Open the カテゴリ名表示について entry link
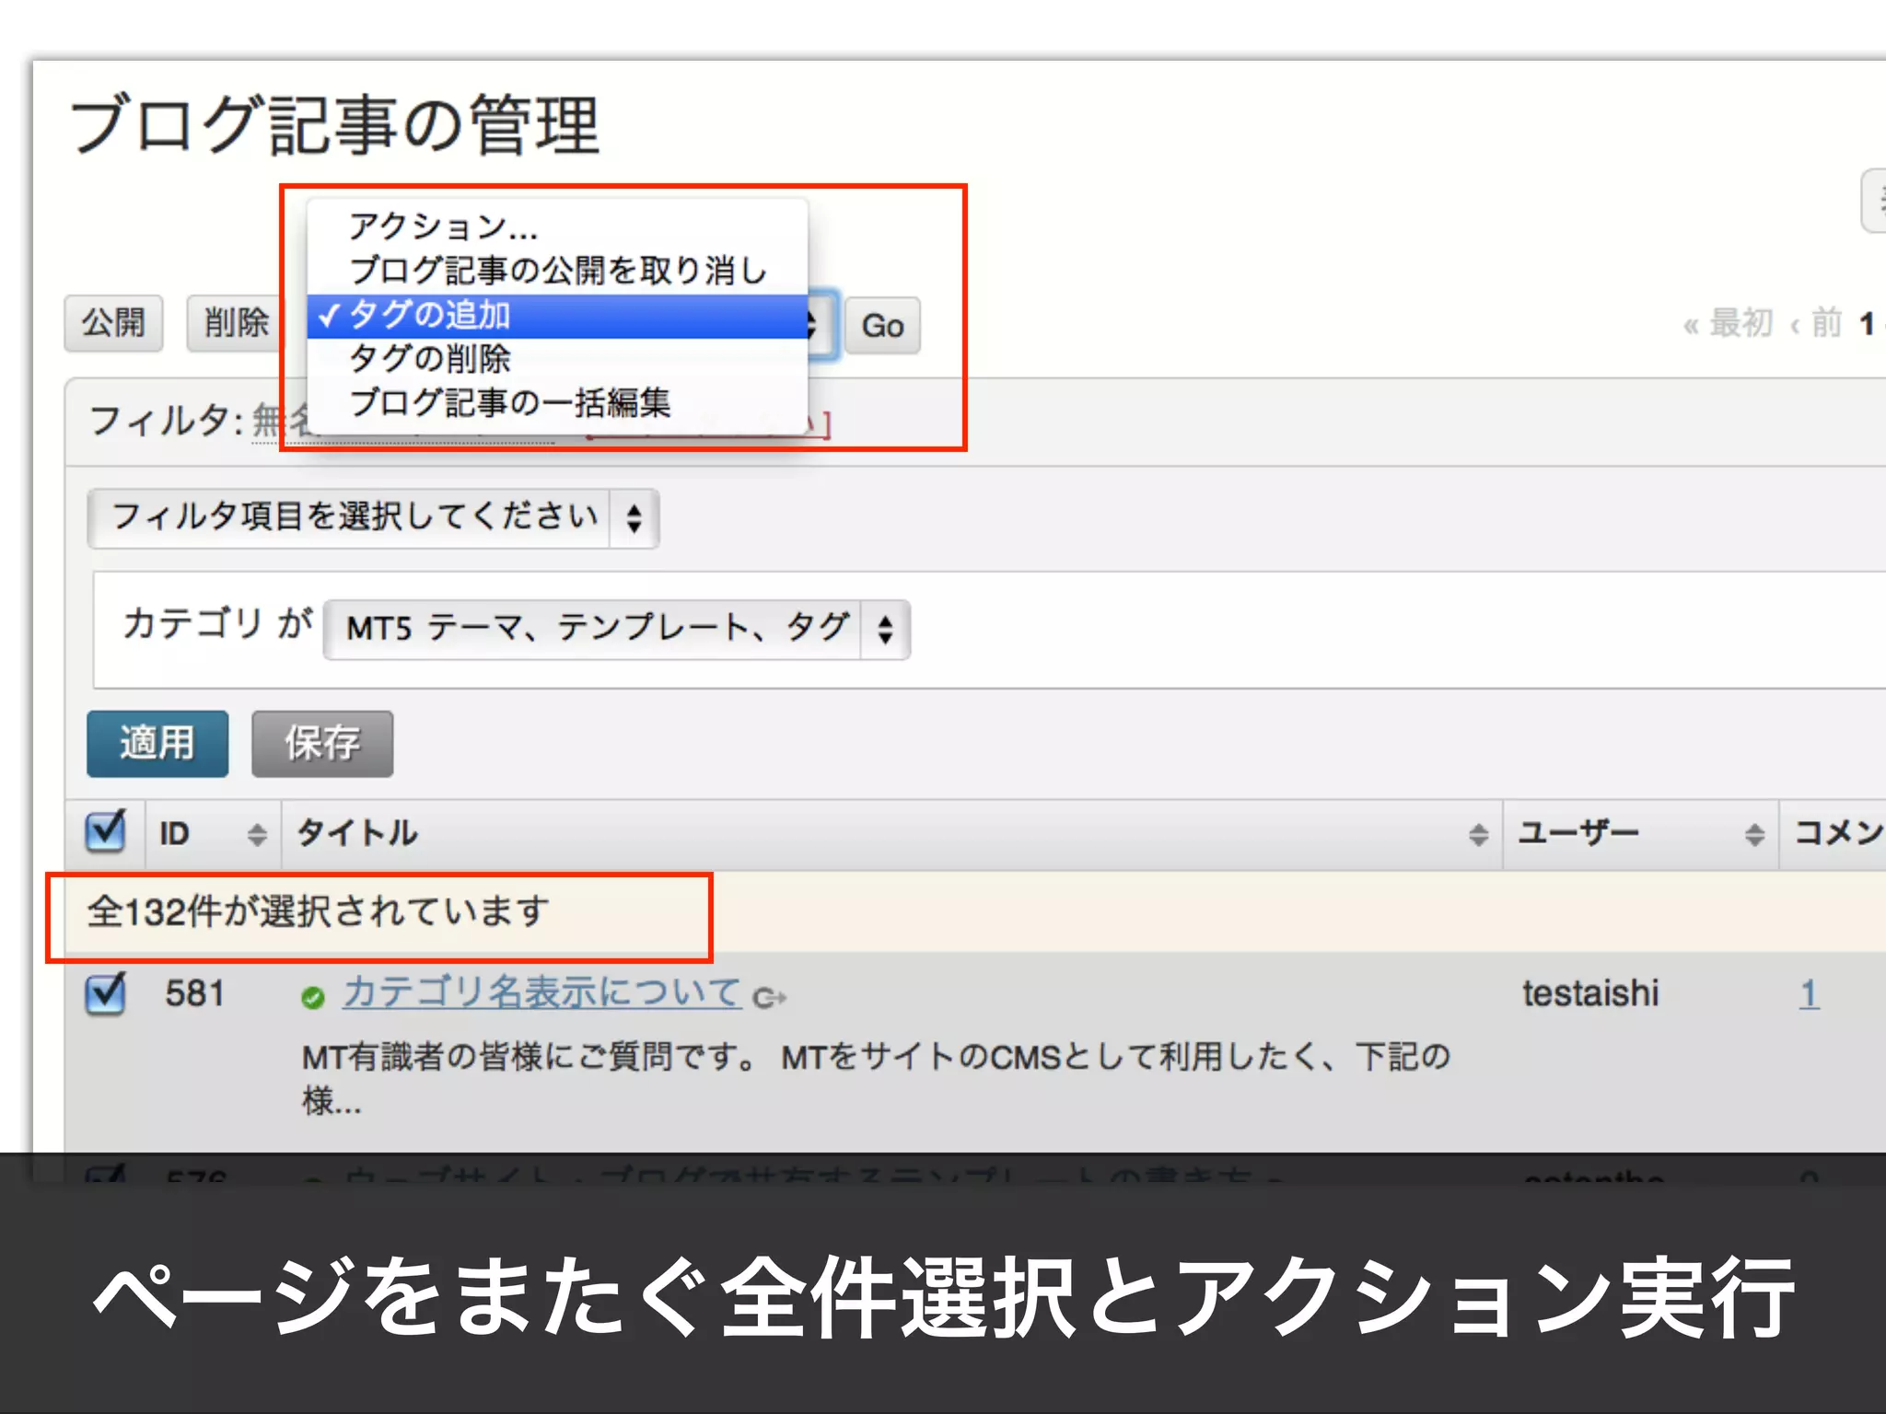 [x=541, y=992]
